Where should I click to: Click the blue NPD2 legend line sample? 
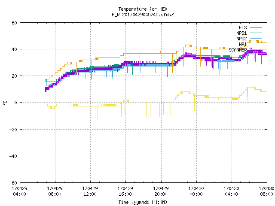coord(256,38)
